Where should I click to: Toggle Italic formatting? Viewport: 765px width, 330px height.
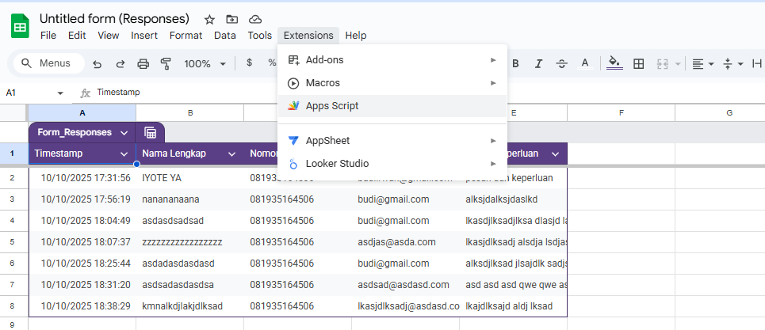coord(538,64)
